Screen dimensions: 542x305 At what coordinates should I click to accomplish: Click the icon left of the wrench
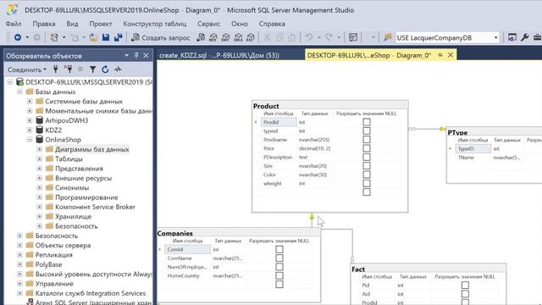512,37
